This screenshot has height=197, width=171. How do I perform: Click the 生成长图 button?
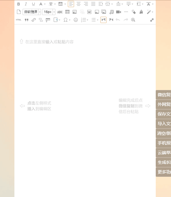(163, 162)
